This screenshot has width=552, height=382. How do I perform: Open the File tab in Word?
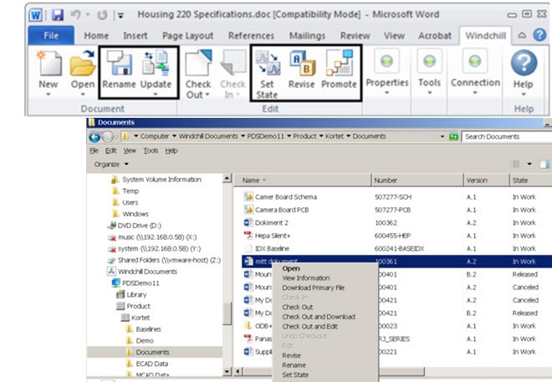click(x=51, y=36)
